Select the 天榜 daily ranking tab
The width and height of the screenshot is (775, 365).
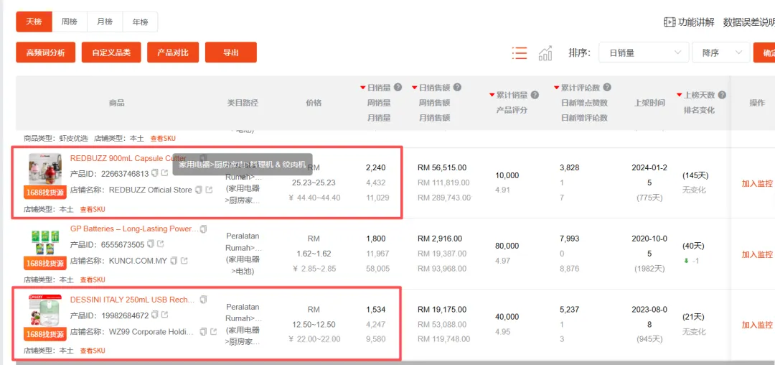click(34, 22)
